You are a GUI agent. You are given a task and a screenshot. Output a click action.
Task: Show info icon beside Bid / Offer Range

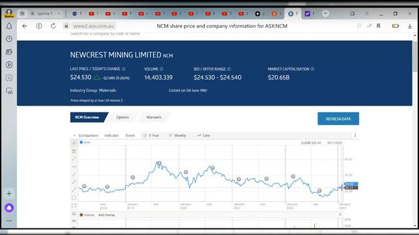[229, 69]
